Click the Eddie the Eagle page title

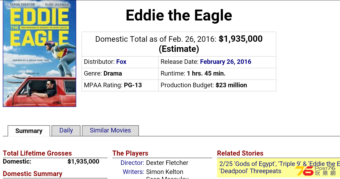point(179,15)
